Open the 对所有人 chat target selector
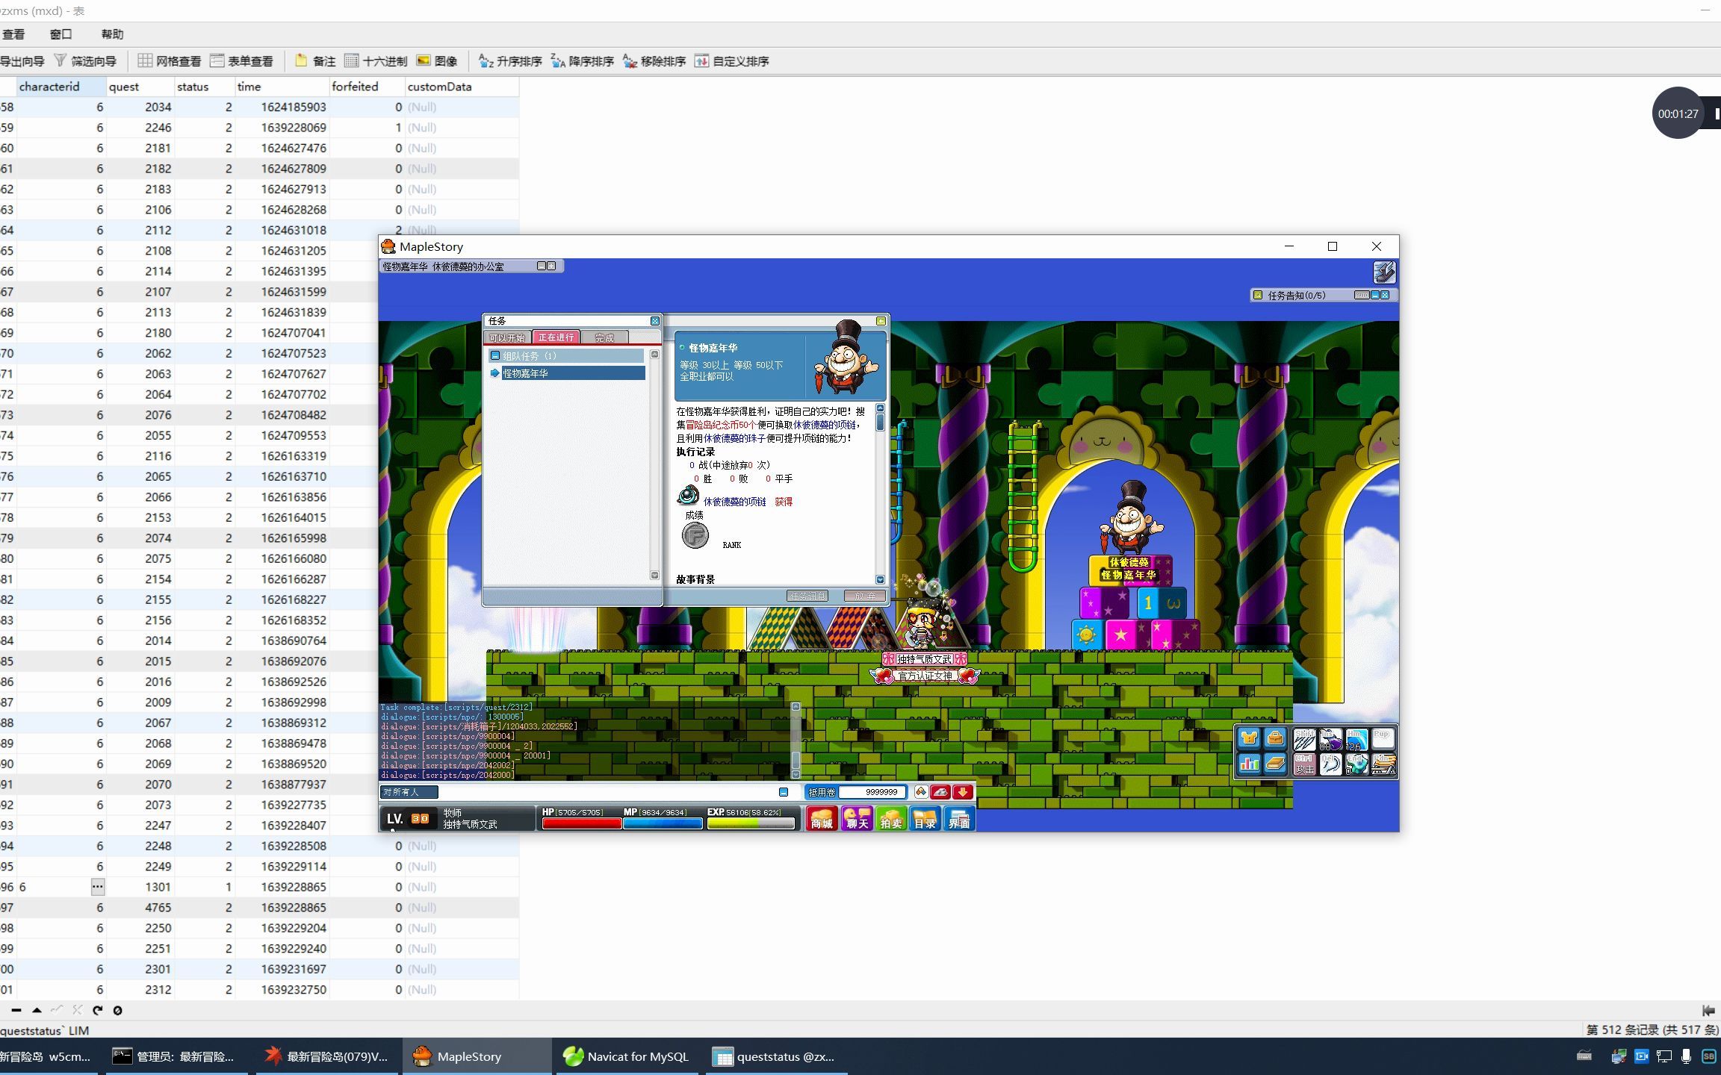 click(x=409, y=792)
